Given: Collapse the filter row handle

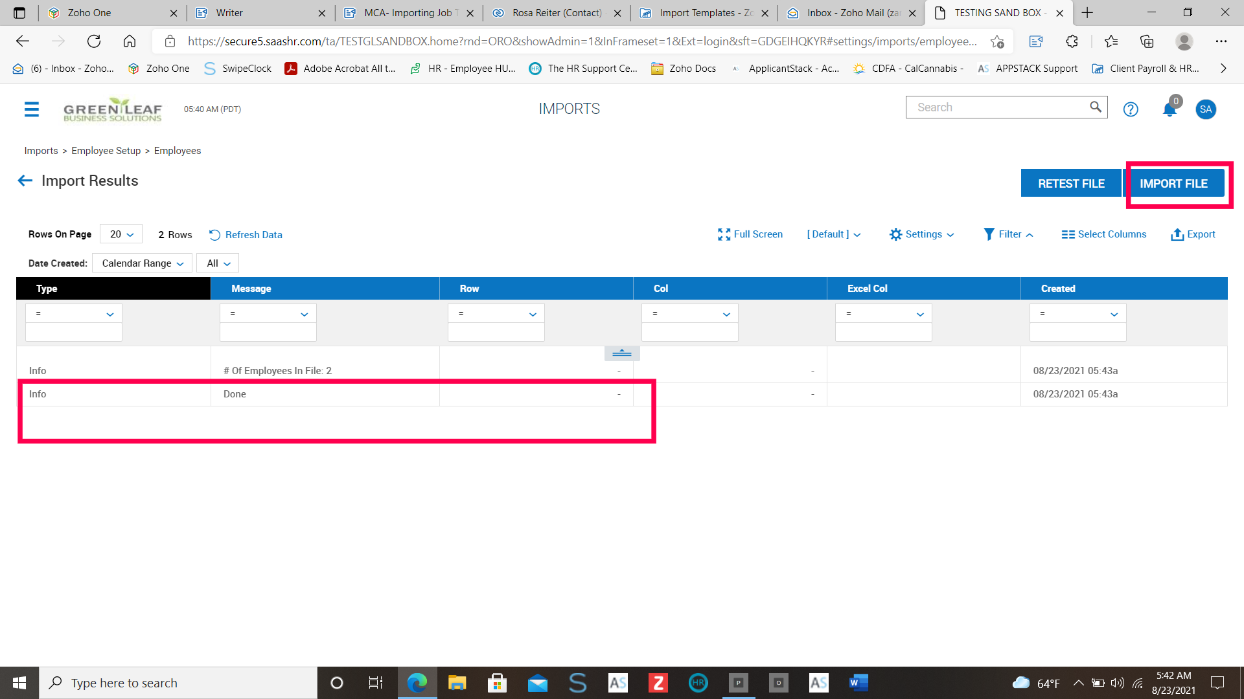Looking at the screenshot, I should pyautogui.click(x=622, y=353).
